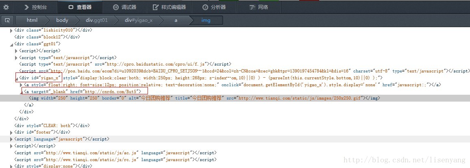Screen dimensions: 470x168
Task: Click the border="0" attribute of the img
Action: click(x=113, y=98)
